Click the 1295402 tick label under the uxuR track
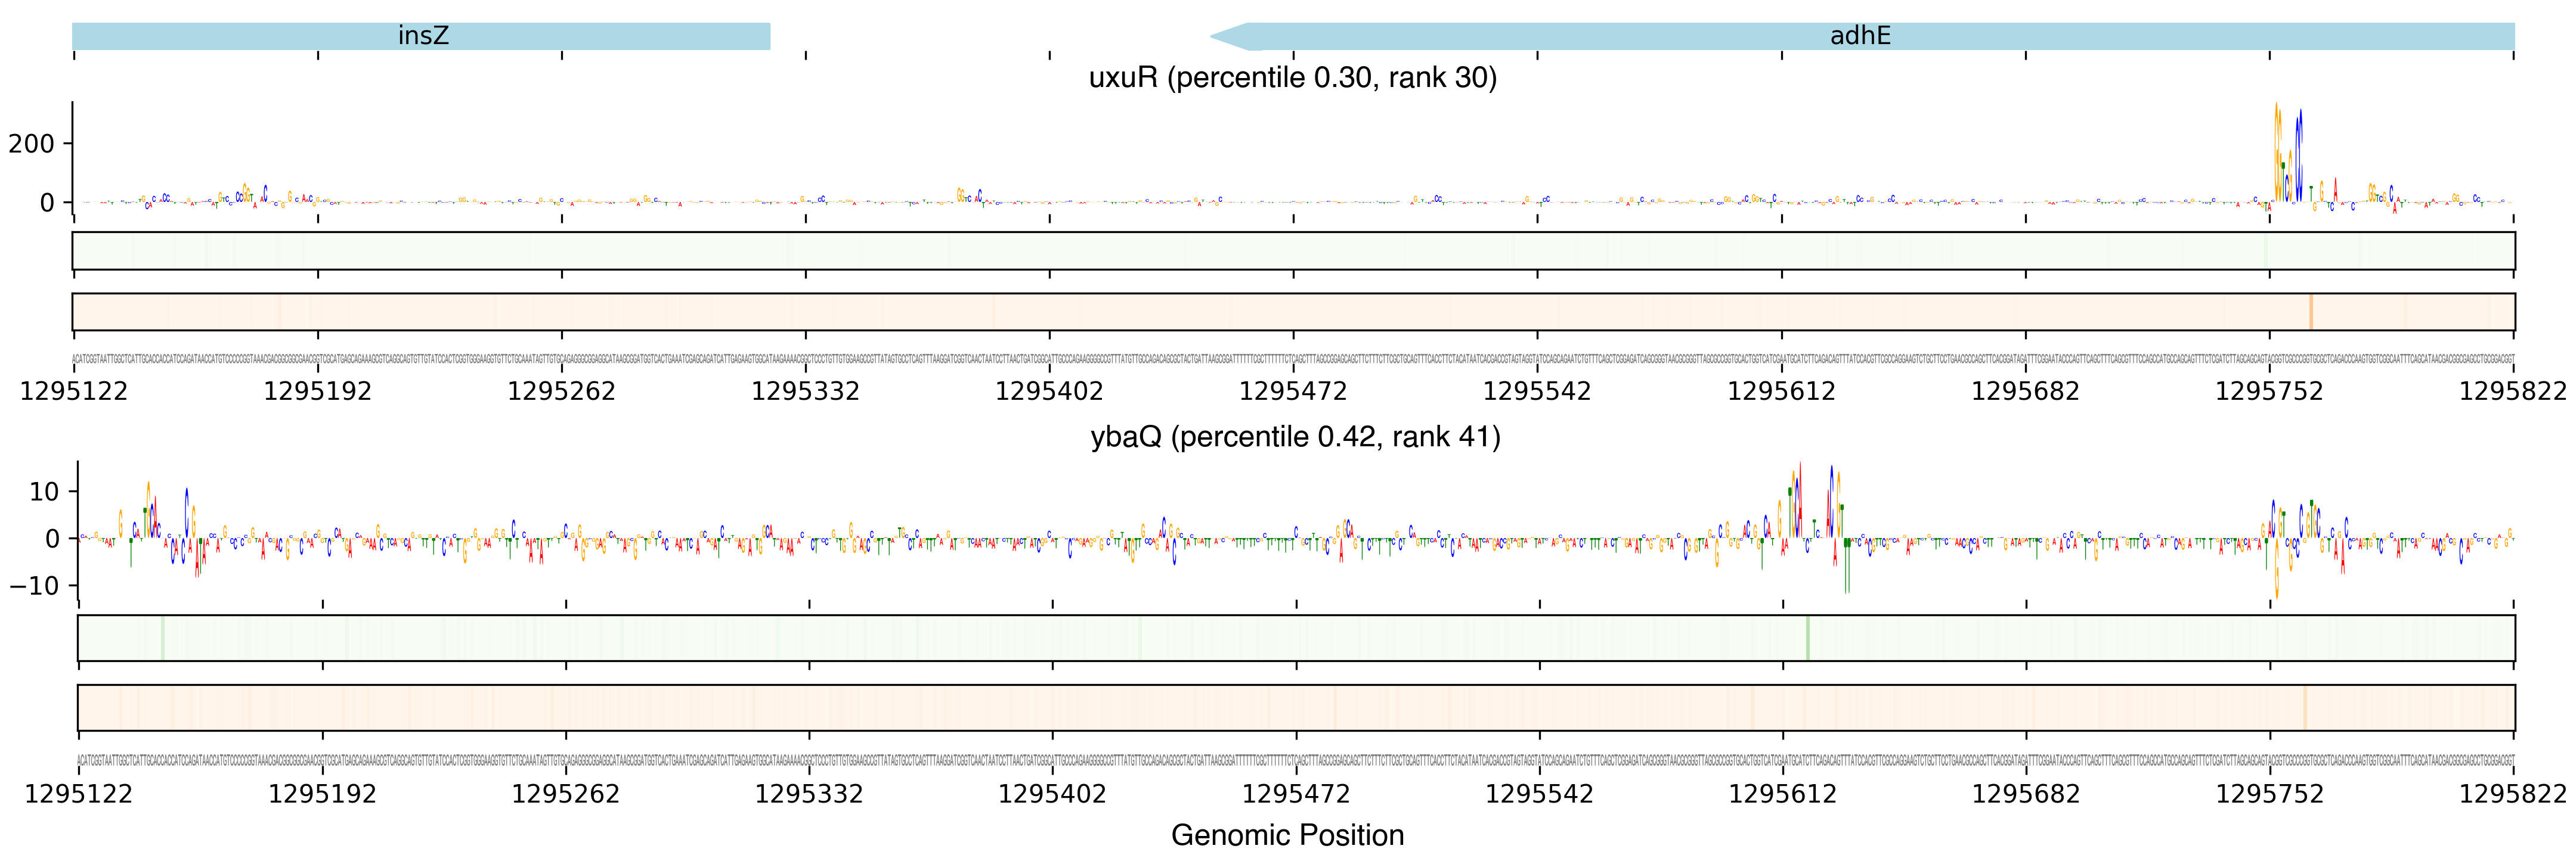 click(1049, 391)
